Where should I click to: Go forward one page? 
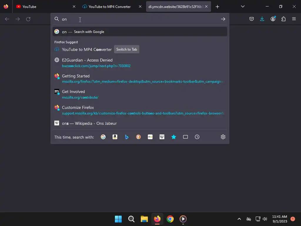coord(18,19)
